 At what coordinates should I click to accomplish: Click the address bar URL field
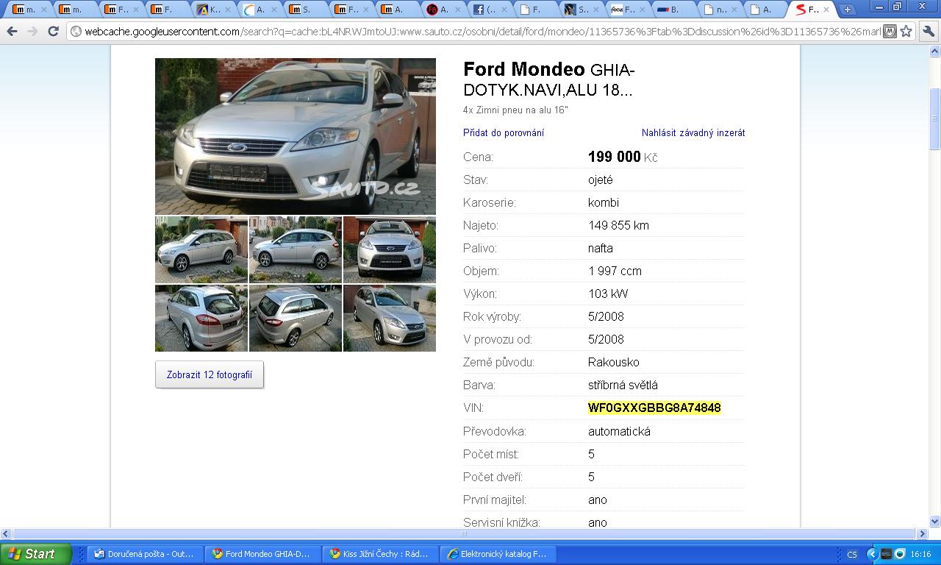point(478,32)
